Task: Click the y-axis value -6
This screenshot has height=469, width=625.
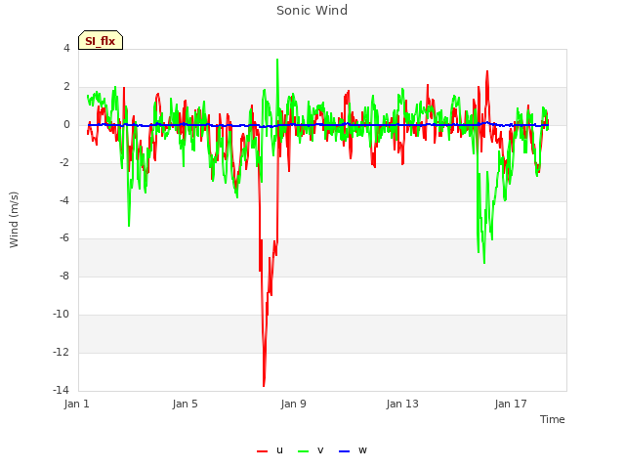Action: pos(64,238)
